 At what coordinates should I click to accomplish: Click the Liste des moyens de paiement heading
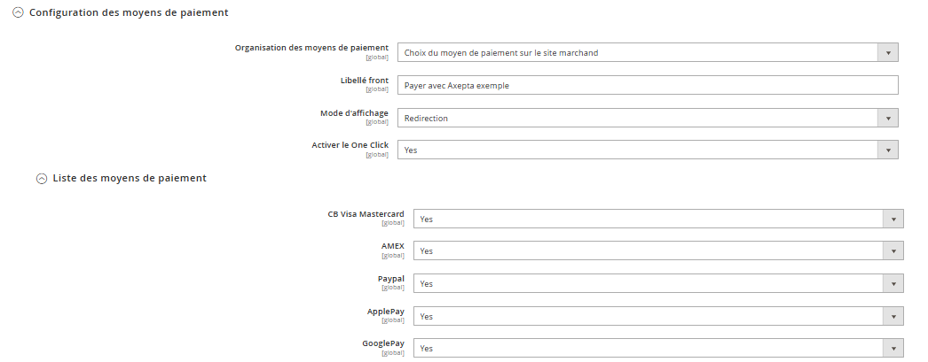(130, 178)
